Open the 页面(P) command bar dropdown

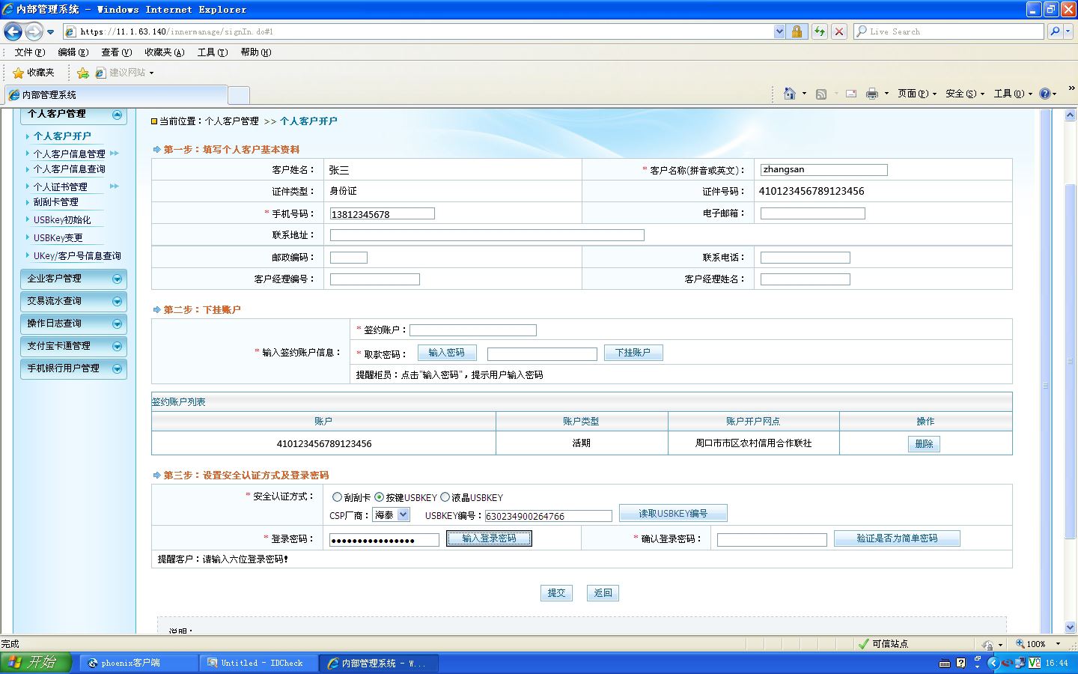pos(917,94)
